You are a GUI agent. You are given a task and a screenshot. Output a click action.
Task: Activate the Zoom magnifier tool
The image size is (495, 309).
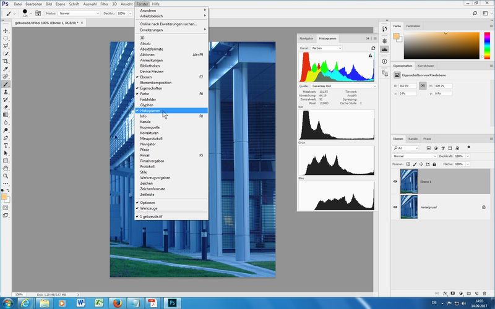(x=6, y=176)
